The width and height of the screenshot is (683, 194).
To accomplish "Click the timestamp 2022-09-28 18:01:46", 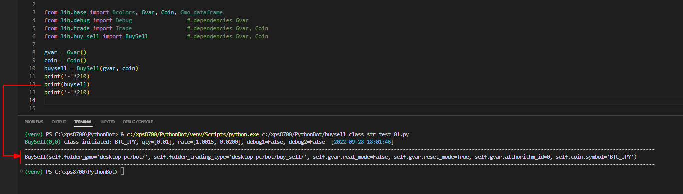I will point(362,142).
